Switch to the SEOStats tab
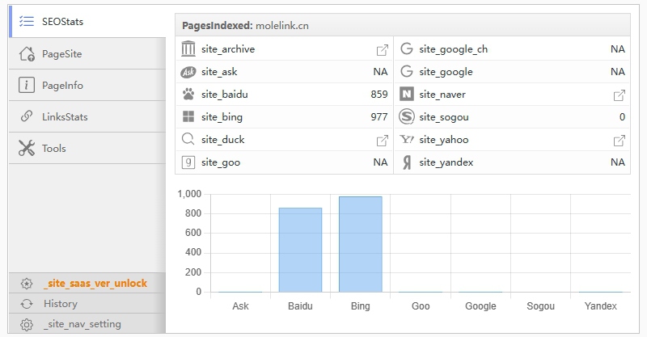Image resolution: width=647 pixels, height=337 pixels. [63, 22]
